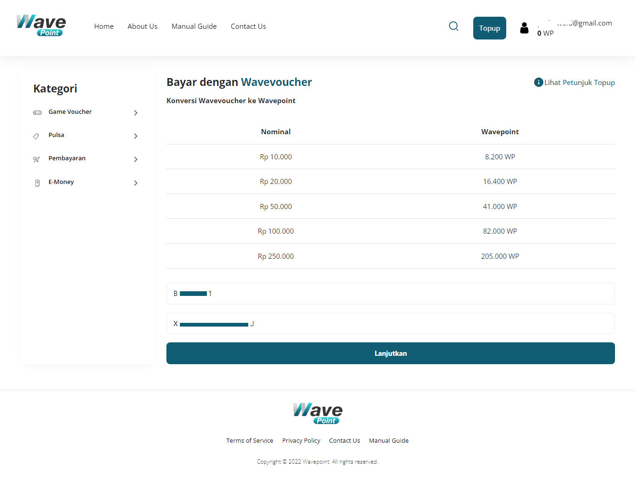The image size is (635, 478).
Task: Click the Wavepoint logo in header
Action: click(41, 26)
